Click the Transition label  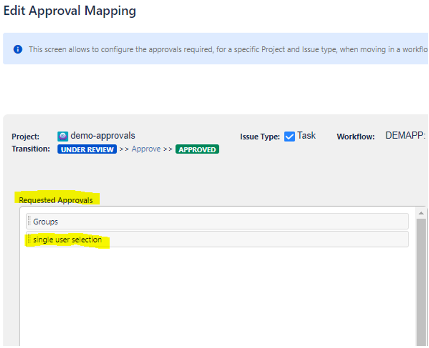31,149
